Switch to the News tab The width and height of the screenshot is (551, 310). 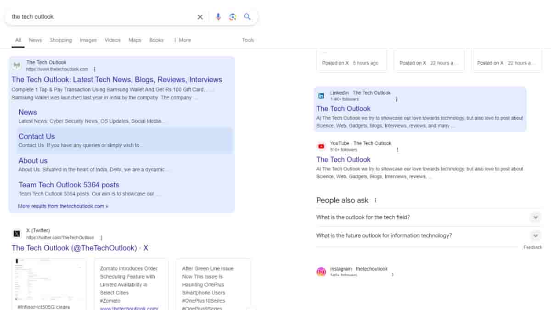(x=35, y=40)
